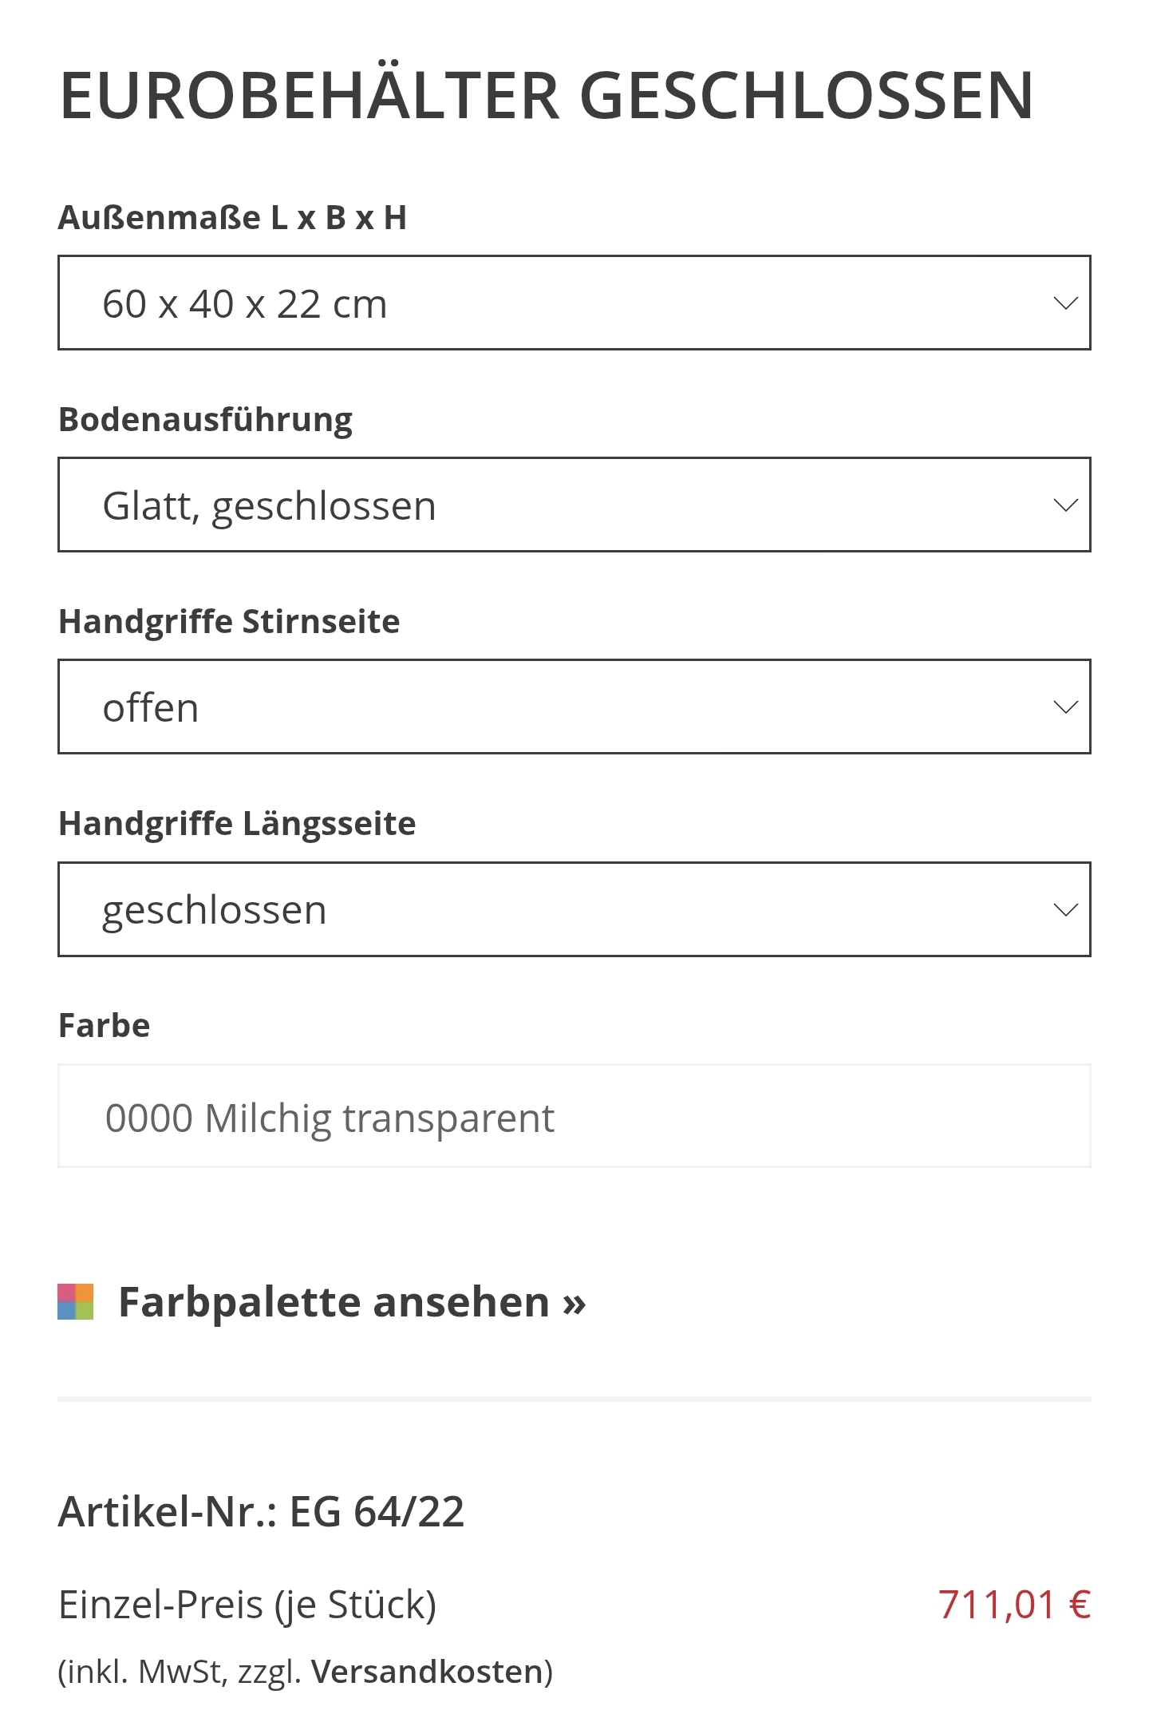Click the 'EUROBEHÄLTER GESCHLOSSEN' page heading
Image resolution: width=1149 pixels, height=1726 pixels.
(547, 96)
